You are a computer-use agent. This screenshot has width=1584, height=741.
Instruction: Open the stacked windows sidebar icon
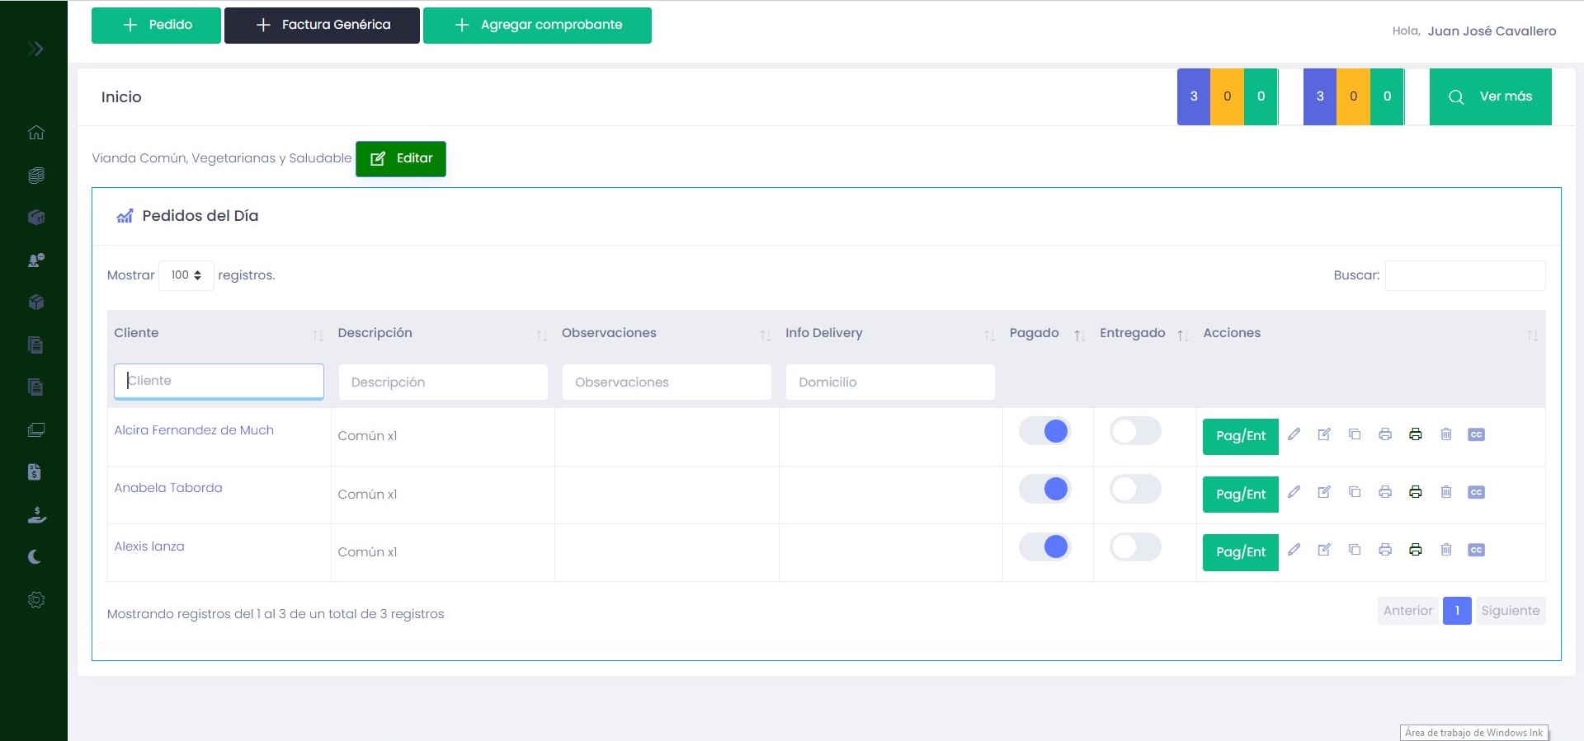(35, 429)
